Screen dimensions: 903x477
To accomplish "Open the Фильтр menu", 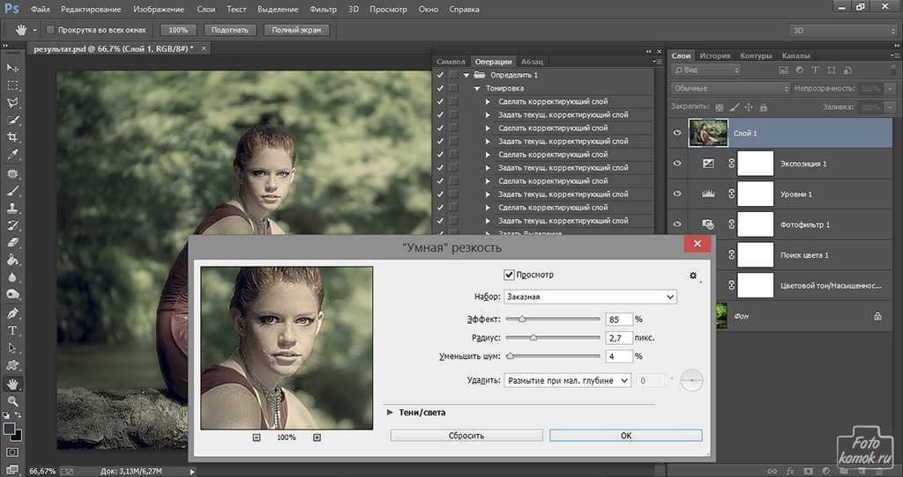I will point(323,9).
